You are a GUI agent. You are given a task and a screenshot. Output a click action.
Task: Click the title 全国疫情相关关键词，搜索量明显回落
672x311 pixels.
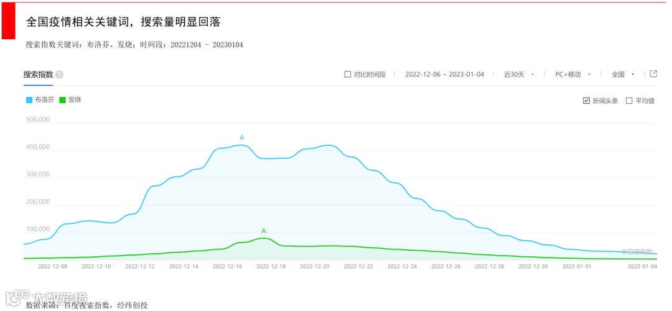click(x=123, y=22)
